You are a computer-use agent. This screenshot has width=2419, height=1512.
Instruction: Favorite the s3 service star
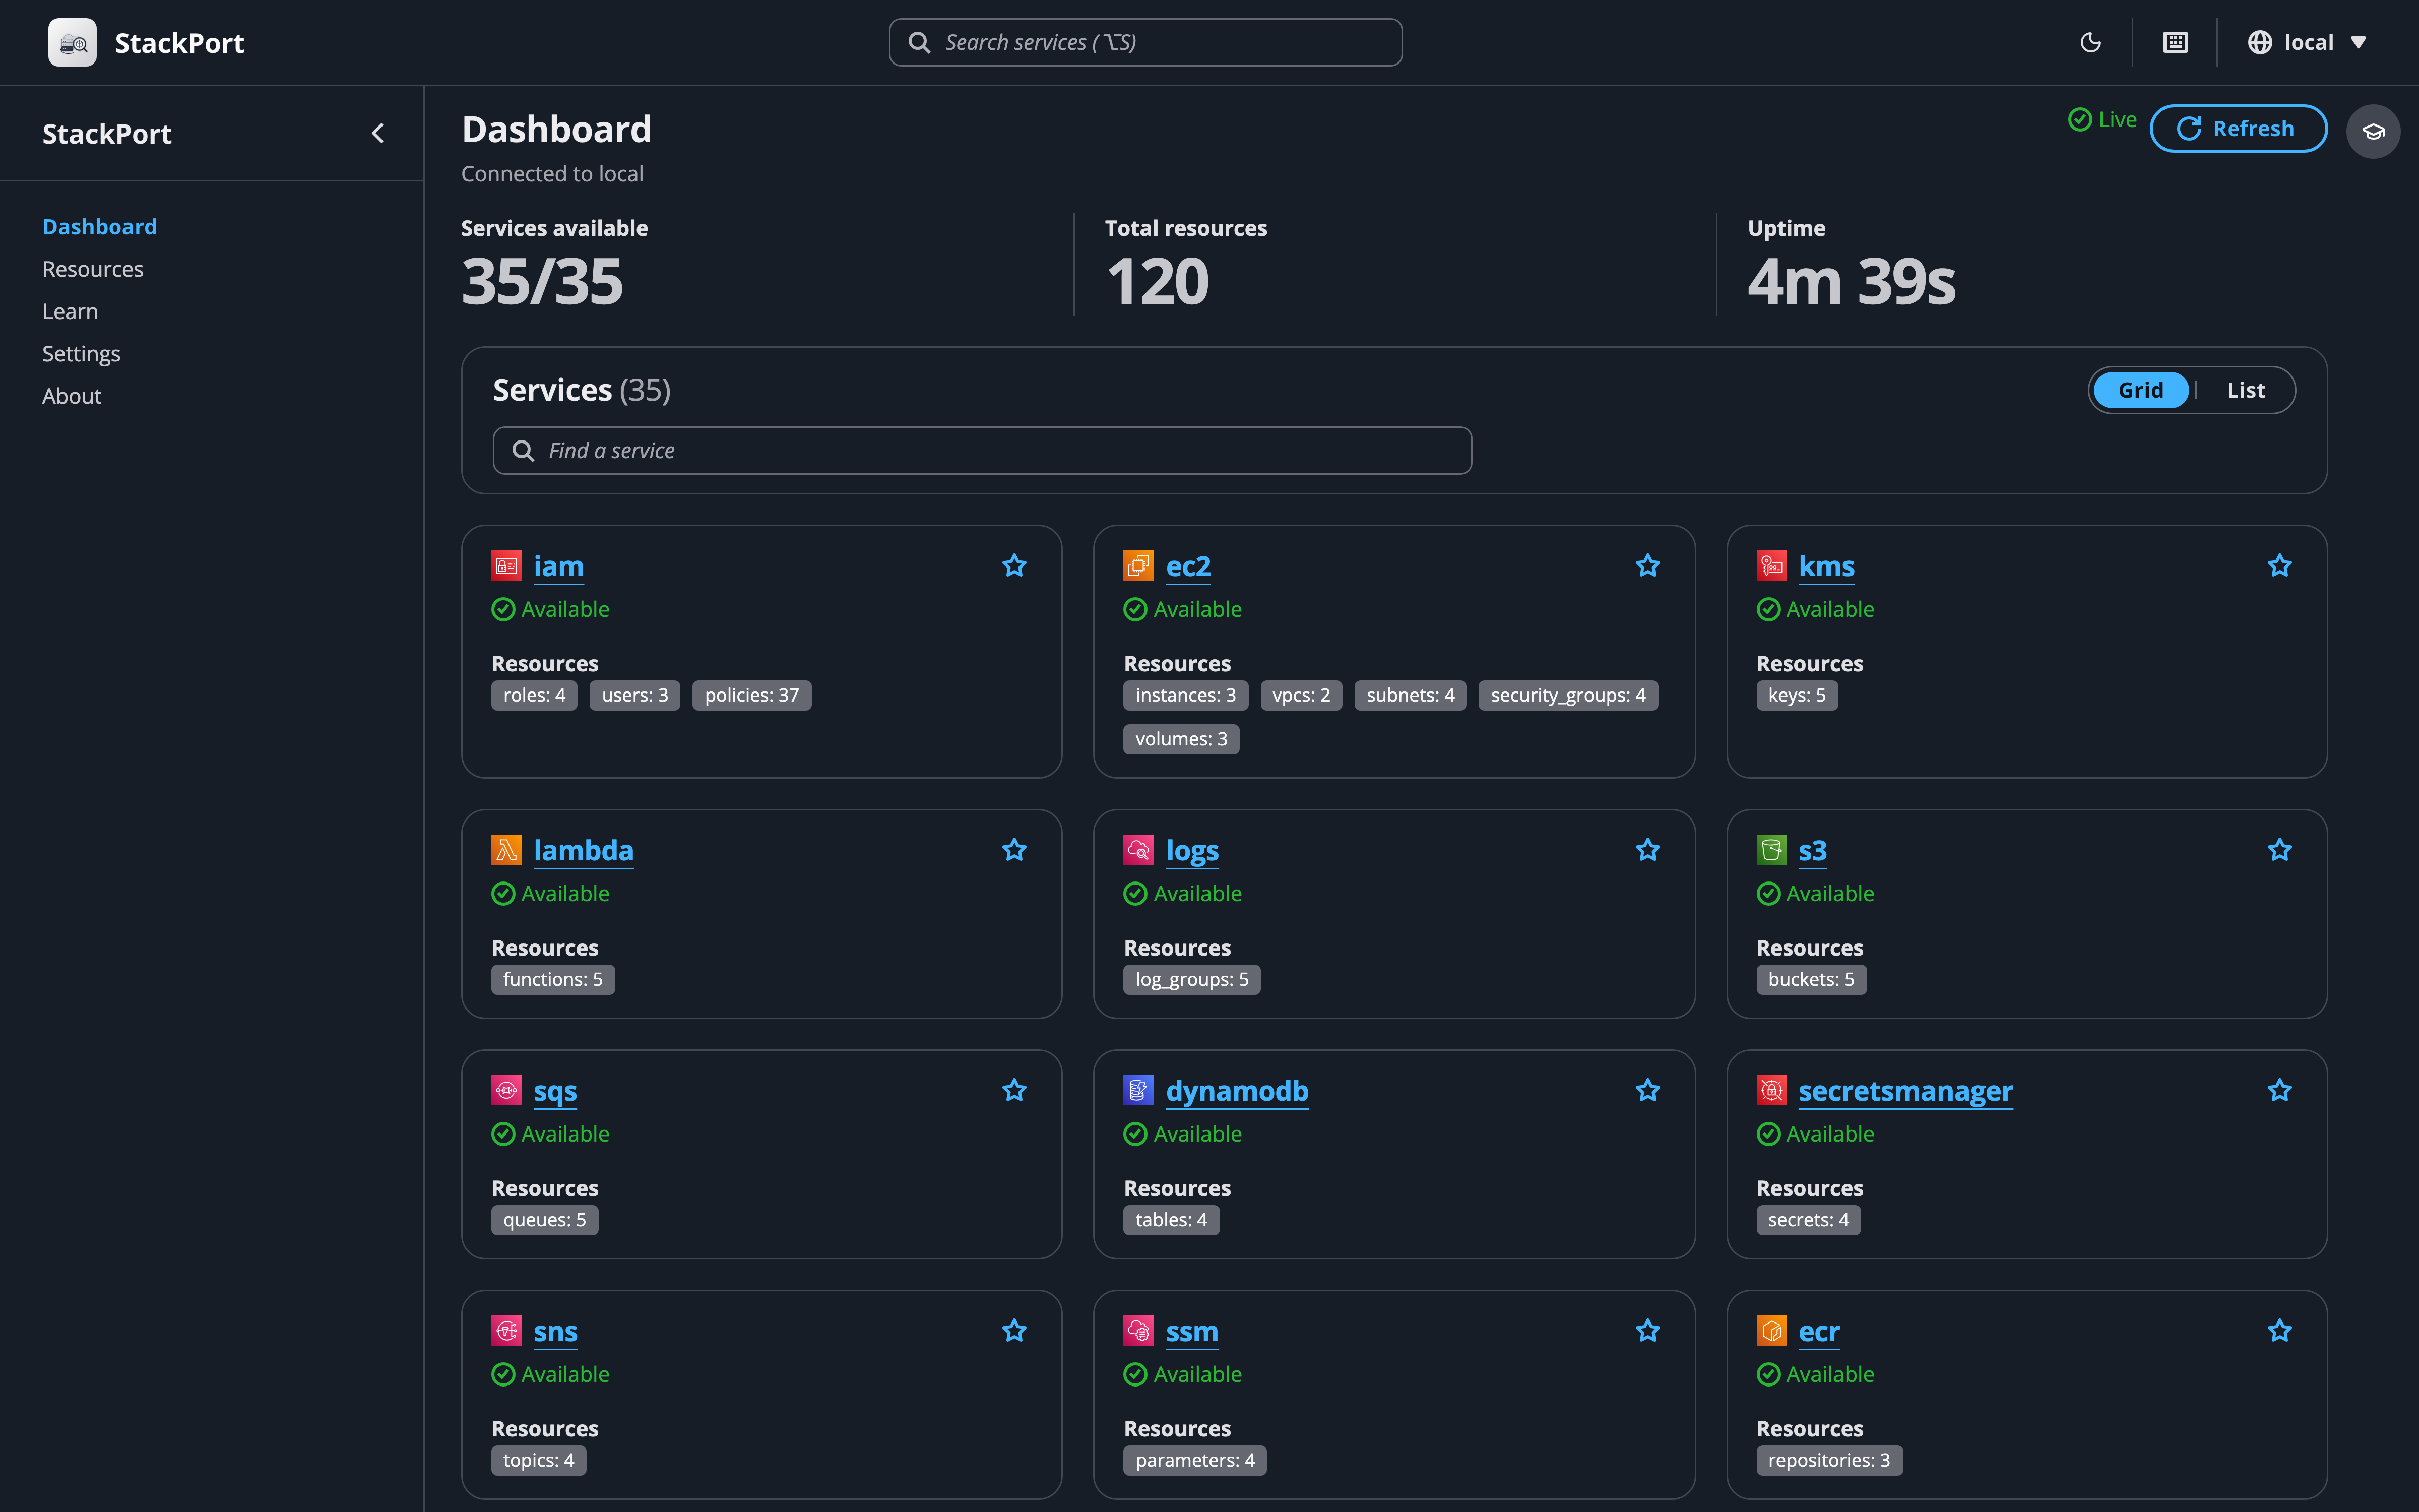2279,850
